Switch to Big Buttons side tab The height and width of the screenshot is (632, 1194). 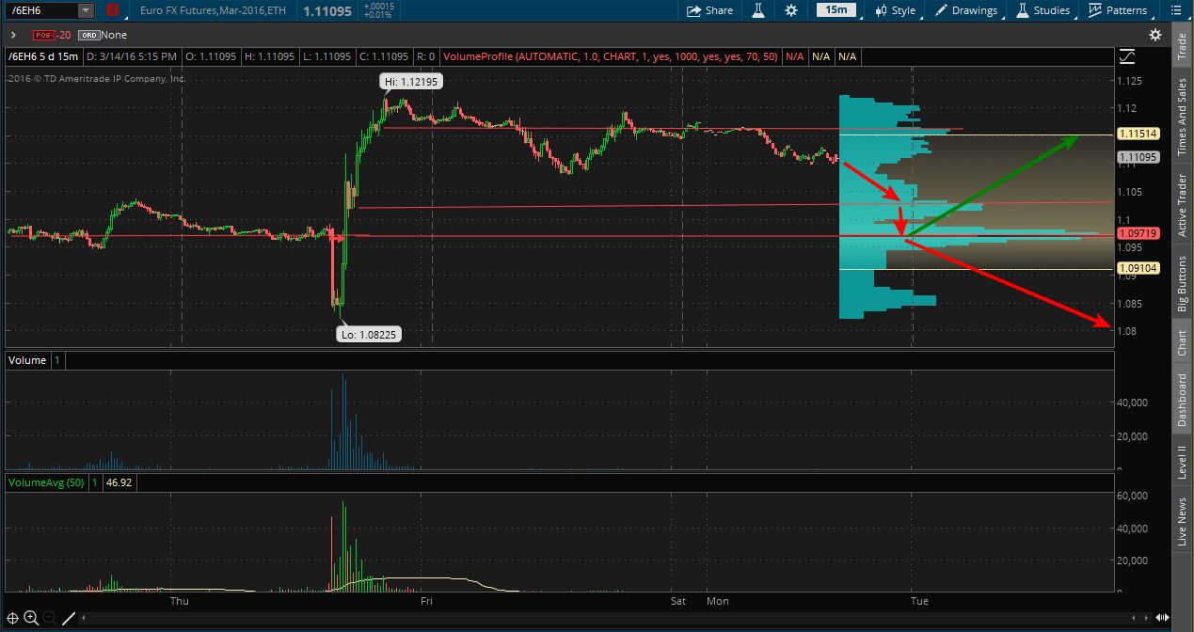tap(1183, 284)
